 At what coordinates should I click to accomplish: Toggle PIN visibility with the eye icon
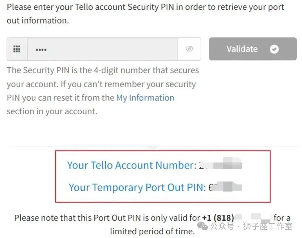(x=189, y=49)
